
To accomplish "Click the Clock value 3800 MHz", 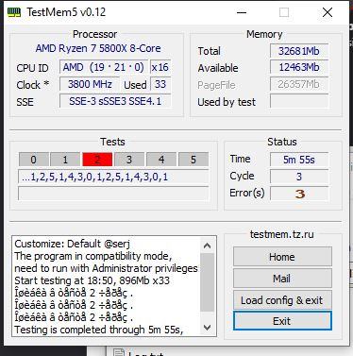I will click(x=90, y=84).
